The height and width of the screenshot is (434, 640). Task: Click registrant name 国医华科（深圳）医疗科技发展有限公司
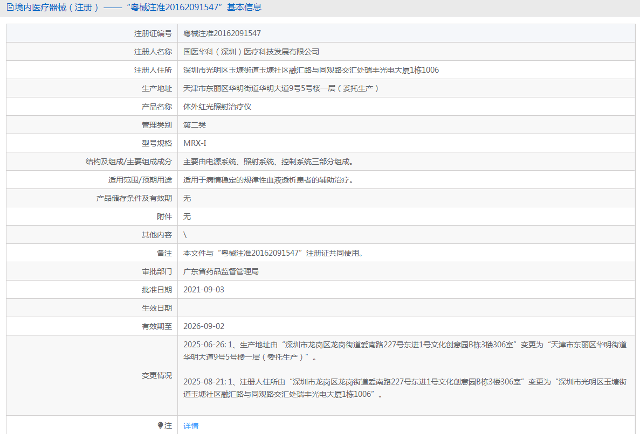click(x=251, y=52)
